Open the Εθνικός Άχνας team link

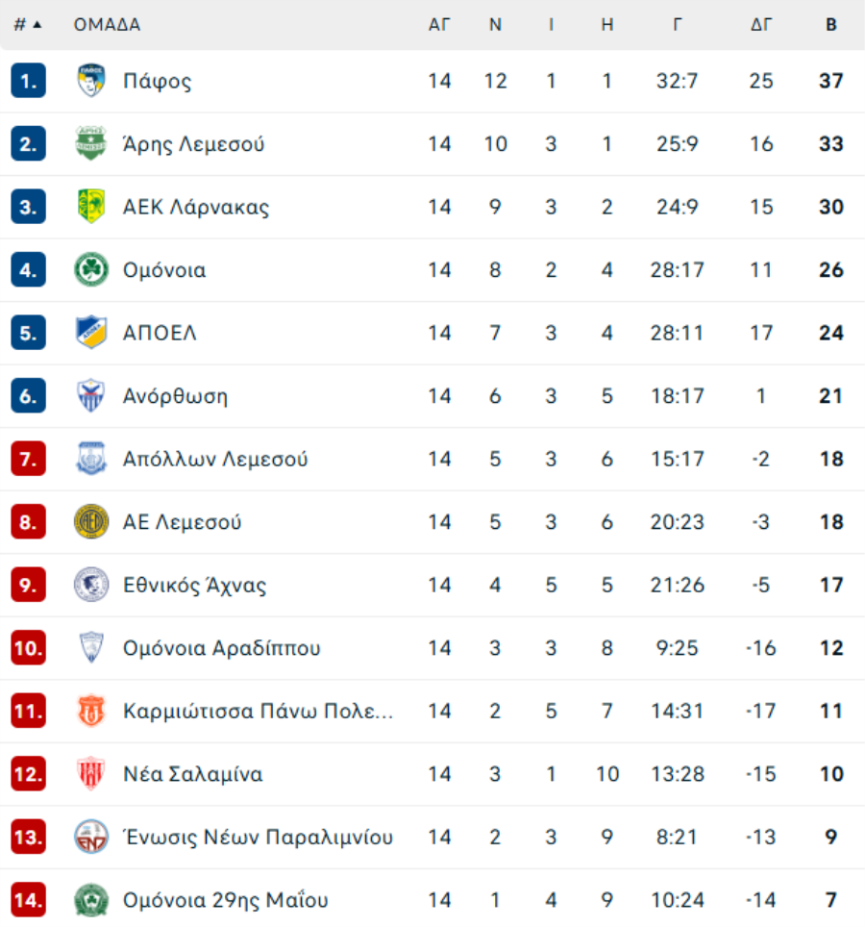click(x=194, y=585)
